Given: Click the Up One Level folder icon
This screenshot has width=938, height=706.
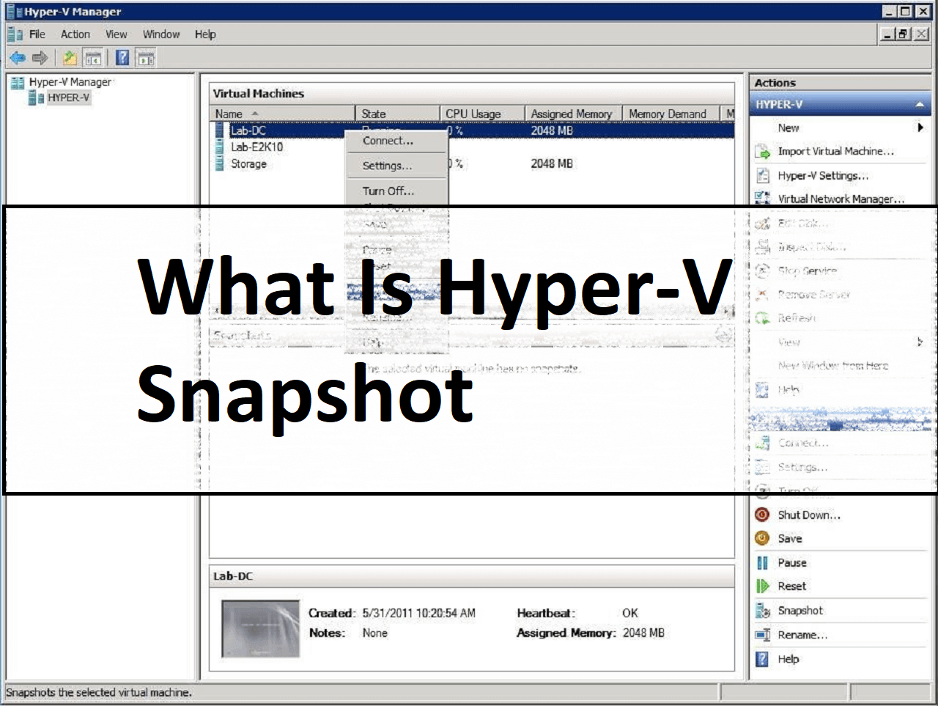Looking at the screenshot, I should coord(70,58).
